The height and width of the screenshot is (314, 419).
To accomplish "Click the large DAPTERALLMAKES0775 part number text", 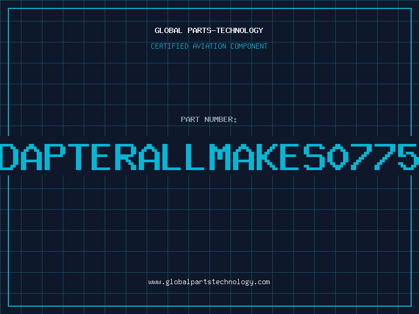I will [210, 156].
